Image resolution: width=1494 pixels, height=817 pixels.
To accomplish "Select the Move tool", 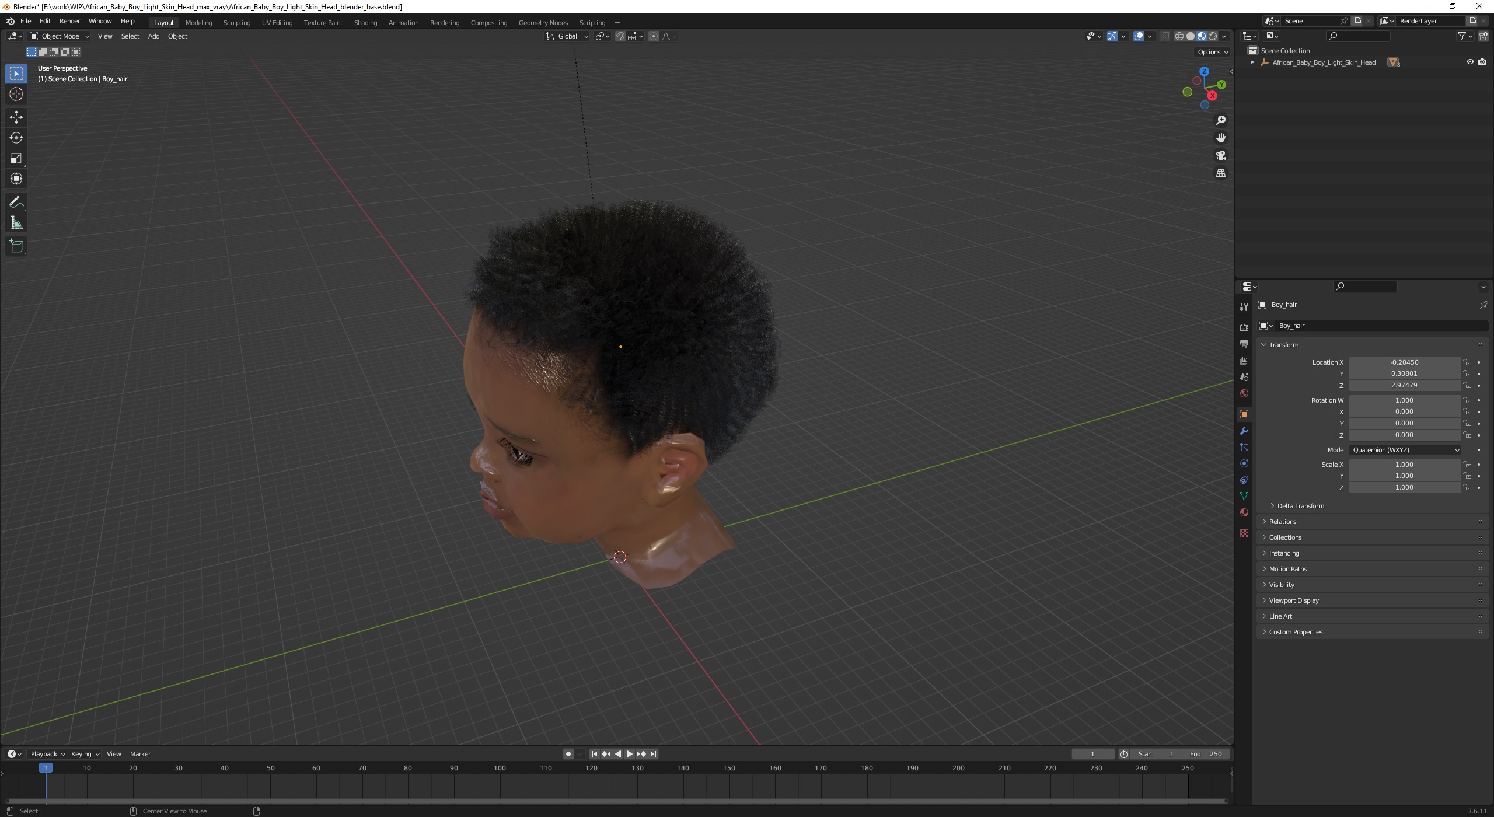I will (16, 117).
